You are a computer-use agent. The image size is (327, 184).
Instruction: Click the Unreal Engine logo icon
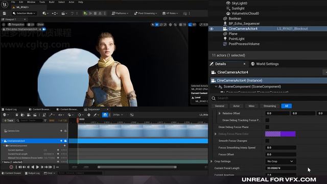point(5,5)
